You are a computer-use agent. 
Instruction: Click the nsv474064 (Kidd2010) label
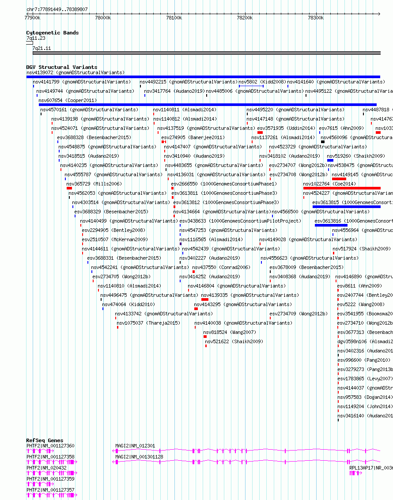tap(128, 304)
